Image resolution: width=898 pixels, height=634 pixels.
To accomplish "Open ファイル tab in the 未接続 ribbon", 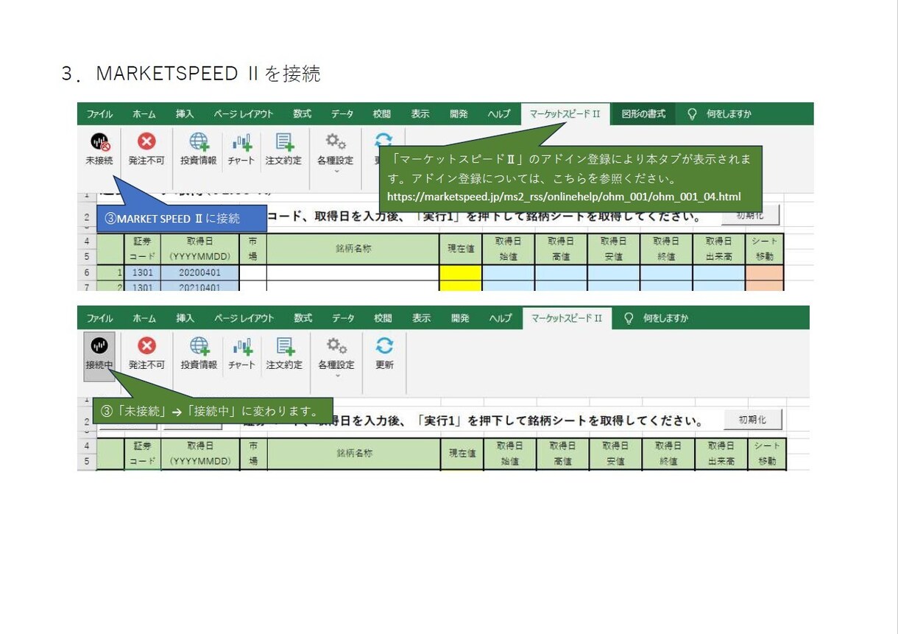I will pos(99,114).
